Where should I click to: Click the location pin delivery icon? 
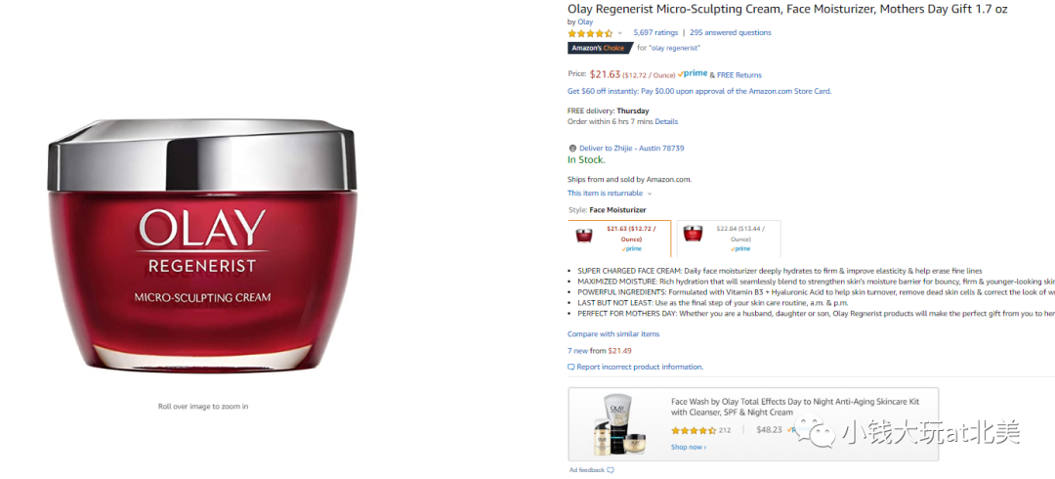click(572, 149)
